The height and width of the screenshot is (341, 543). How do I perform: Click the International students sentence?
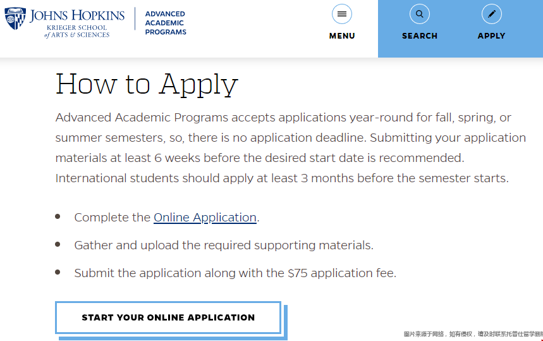[282, 178]
